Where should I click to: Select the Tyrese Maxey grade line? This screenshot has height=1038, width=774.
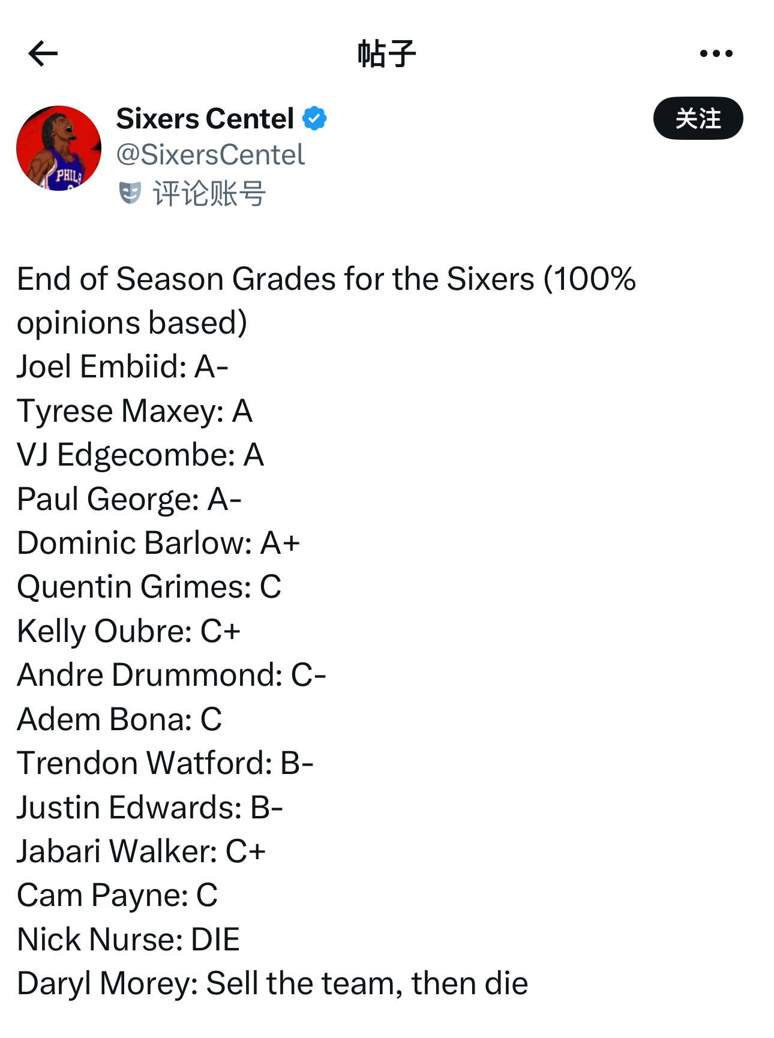point(134,411)
